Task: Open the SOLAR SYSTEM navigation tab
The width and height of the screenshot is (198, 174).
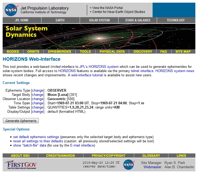Action: [x=99, y=20]
